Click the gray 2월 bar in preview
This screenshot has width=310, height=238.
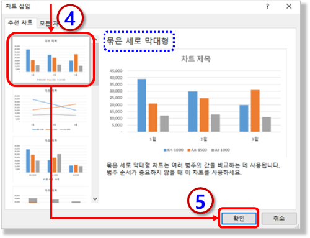215,123
